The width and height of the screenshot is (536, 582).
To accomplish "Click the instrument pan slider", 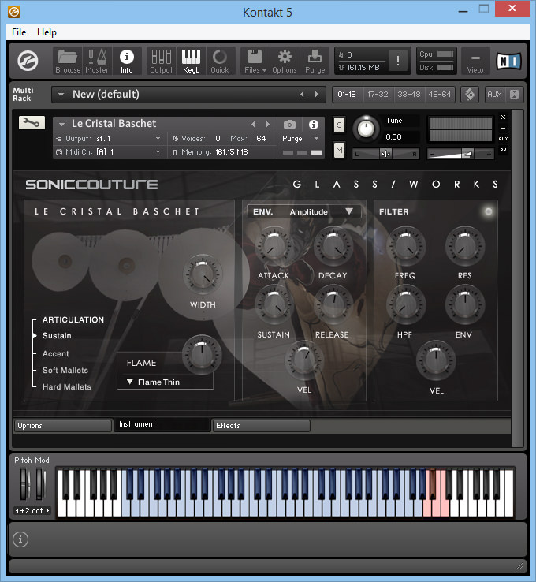I will [385, 154].
